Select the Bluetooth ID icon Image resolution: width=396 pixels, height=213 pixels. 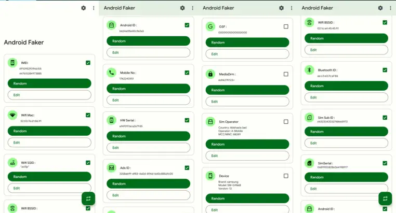click(309, 70)
